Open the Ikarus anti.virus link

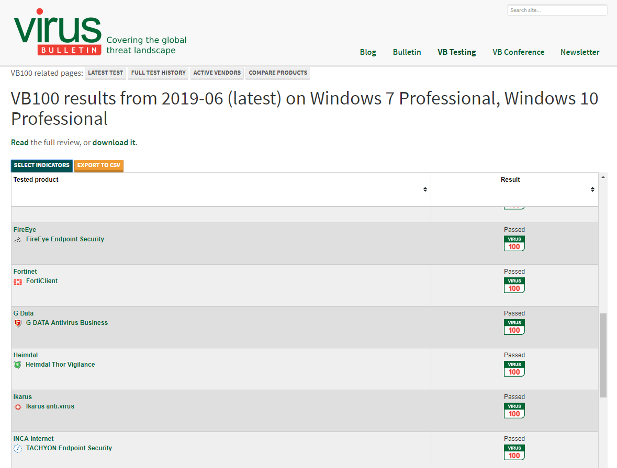[50, 406]
